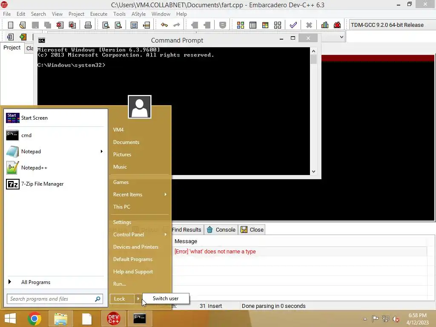Click the Goto line icon
The height and width of the screenshot is (327, 436).
click(146, 25)
